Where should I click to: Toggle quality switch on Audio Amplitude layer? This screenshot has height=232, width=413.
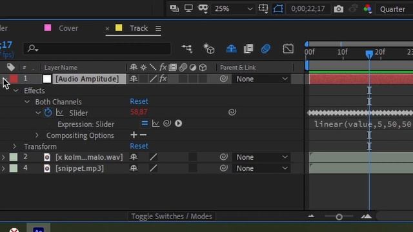tap(154, 79)
